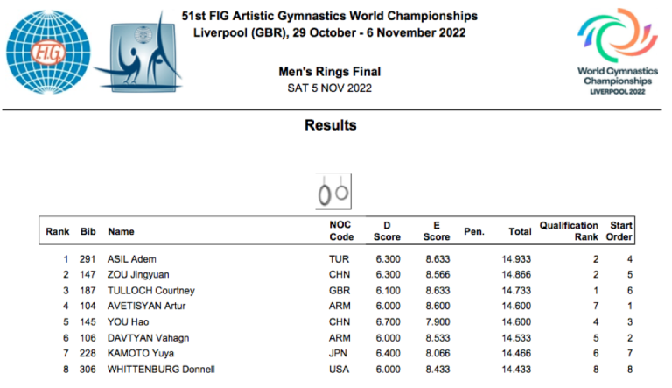Click the NOC Code column header

click(340, 231)
